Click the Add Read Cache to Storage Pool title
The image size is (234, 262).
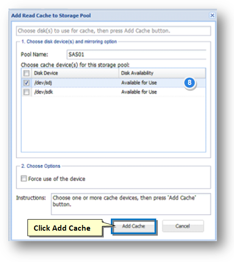51,16
